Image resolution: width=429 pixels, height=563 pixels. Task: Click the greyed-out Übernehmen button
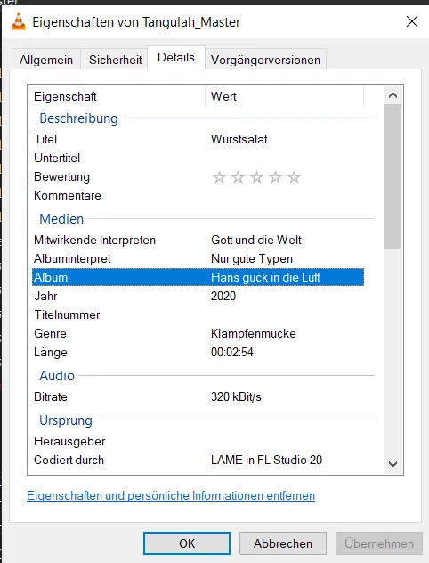click(379, 543)
